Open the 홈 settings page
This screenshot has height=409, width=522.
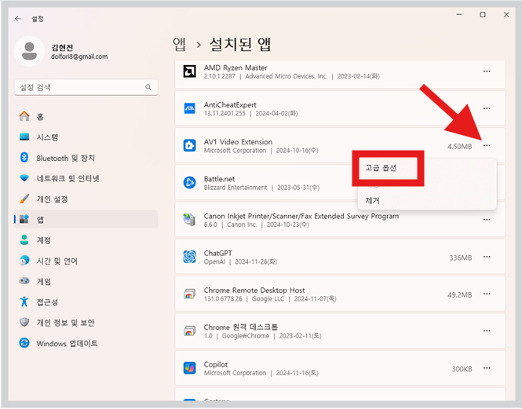(86, 116)
